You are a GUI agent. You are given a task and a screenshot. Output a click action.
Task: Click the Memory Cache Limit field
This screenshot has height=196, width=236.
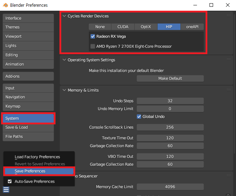click(x=170, y=187)
